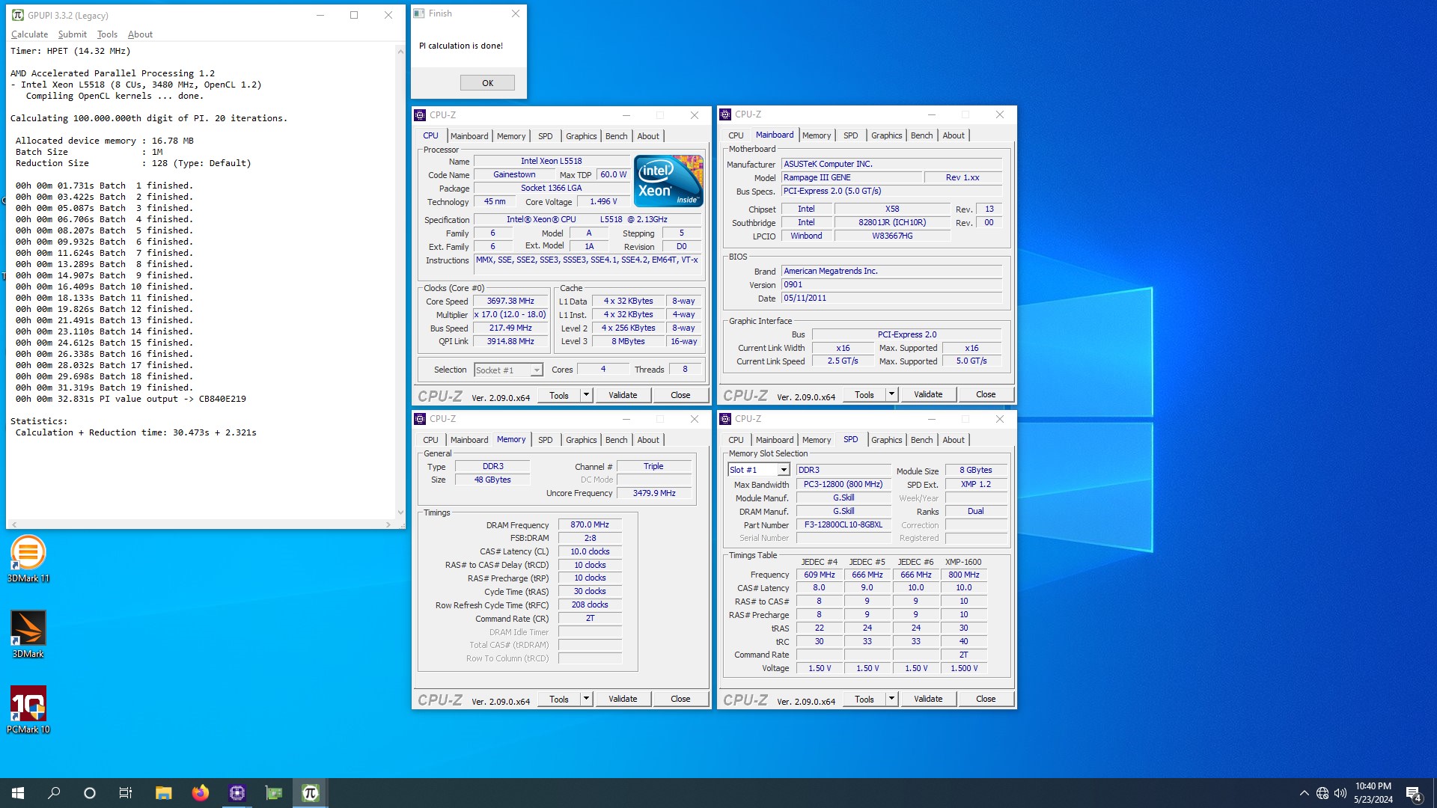The image size is (1437, 808).
Task: Click Uncore Frequency 3479.9 MHz value
Action: (654, 494)
